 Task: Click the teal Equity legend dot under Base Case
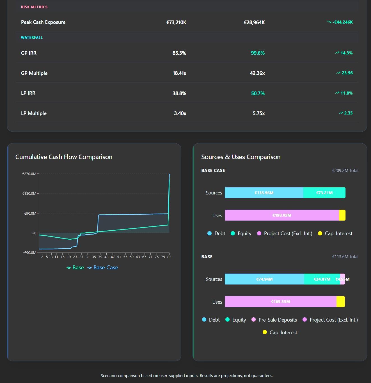233,233
